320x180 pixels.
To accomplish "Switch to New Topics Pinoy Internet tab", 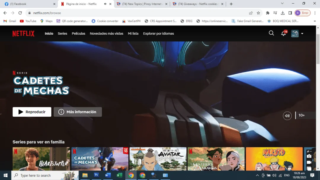I will point(141,4).
